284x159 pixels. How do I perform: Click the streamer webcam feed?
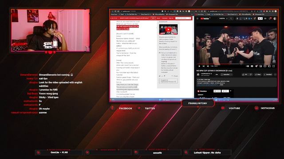click(50, 30)
